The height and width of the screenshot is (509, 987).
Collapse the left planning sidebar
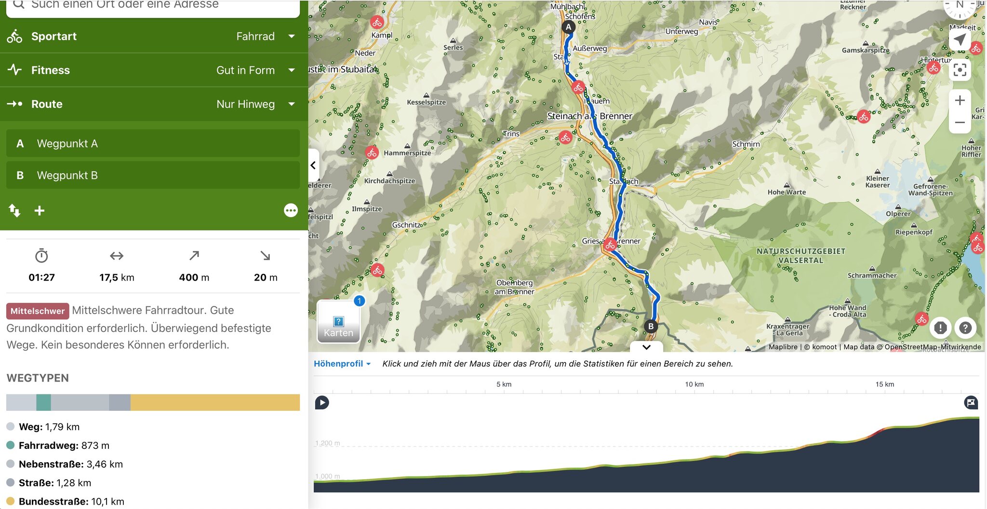coord(313,165)
